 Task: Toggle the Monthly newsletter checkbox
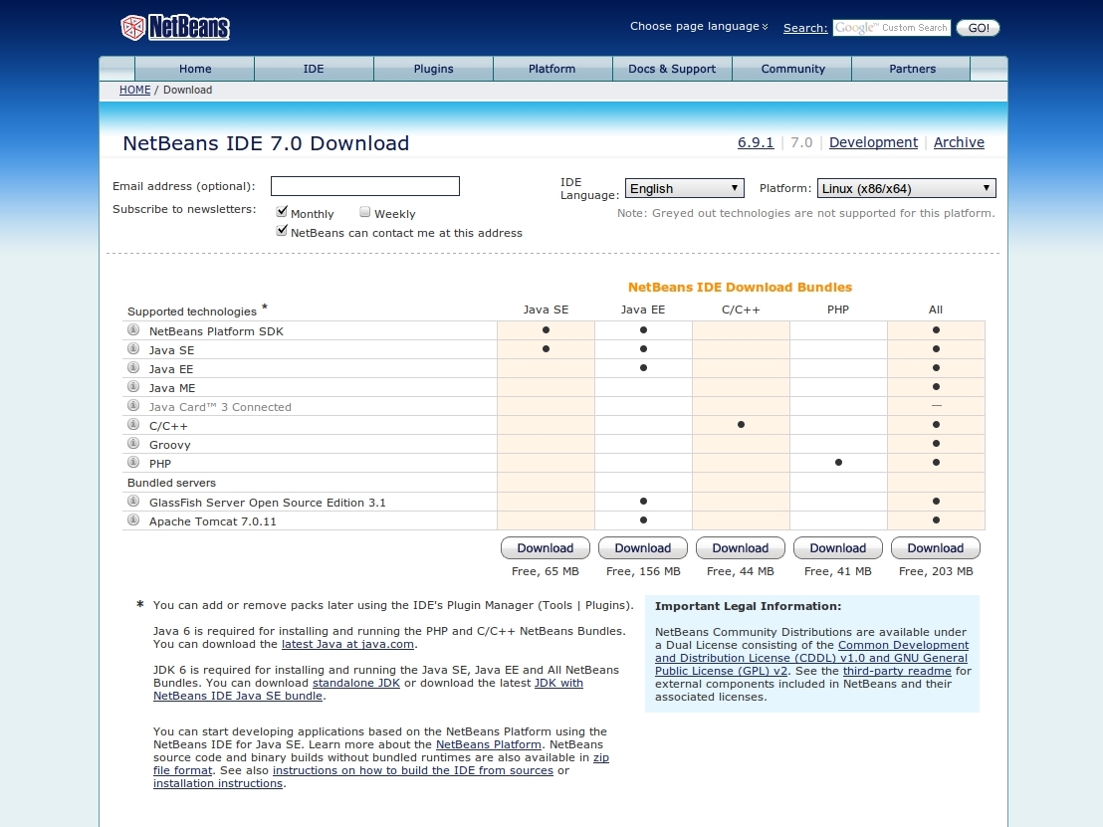tap(282, 211)
